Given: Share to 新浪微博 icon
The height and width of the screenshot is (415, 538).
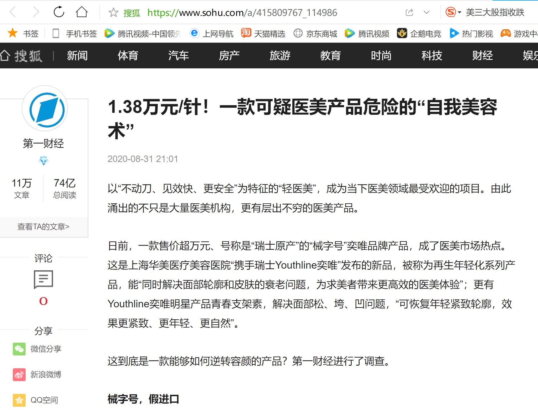Looking at the screenshot, I should [x=19, y=375].
